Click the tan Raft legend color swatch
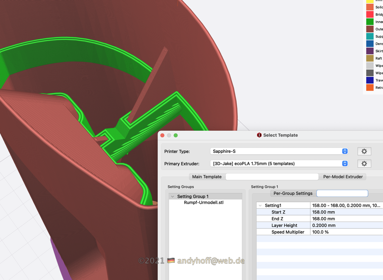 click(370, 58)
